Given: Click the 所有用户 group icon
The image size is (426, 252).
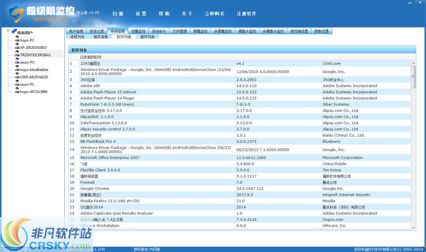Looking at the screenshot, I should (x=14, y=31).
